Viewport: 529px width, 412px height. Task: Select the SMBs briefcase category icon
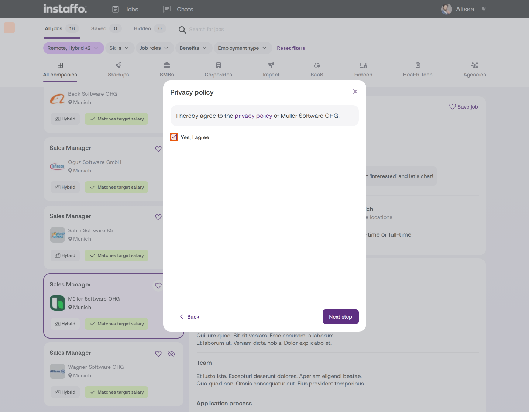click(167, 65)
